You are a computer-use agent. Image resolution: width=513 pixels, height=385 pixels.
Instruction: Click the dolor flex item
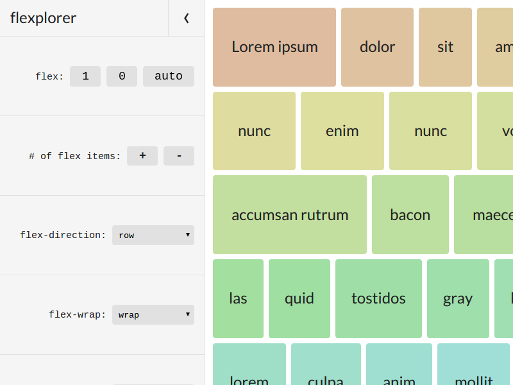(x=377, y=47)
